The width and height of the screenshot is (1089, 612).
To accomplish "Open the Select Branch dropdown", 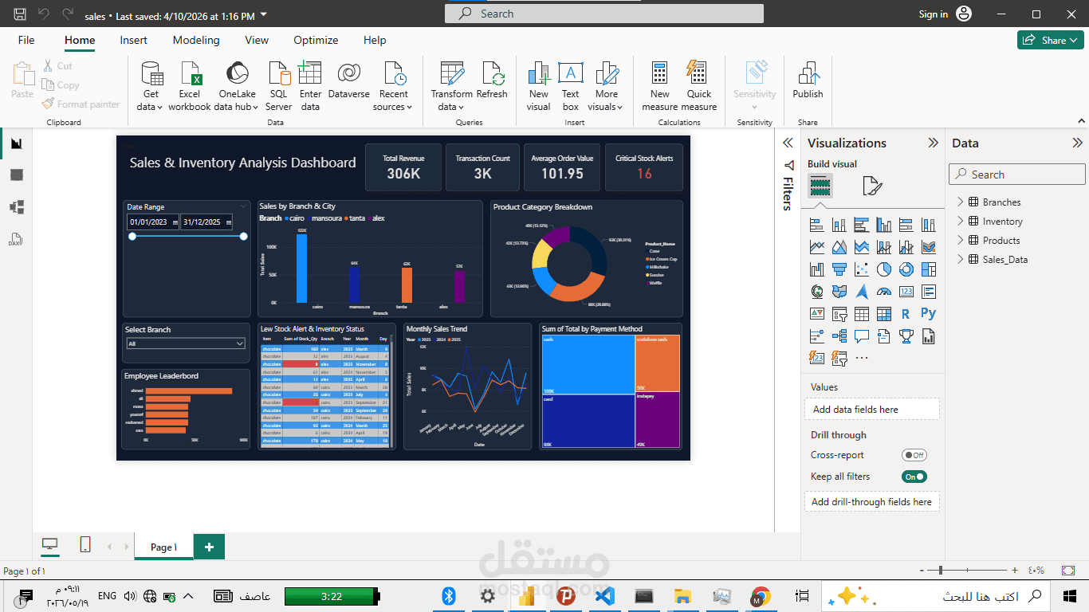I will click(x=186, y=343).
